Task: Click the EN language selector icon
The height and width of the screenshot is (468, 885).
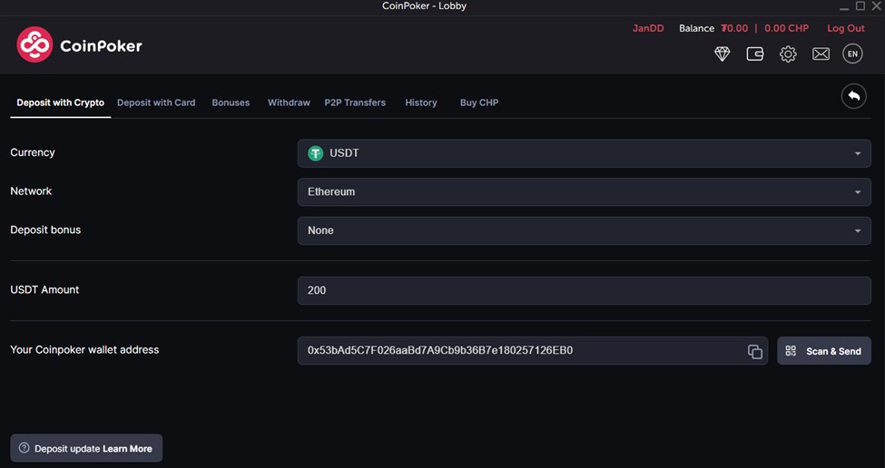Action: pyautogui.click(x=852, y=54)
